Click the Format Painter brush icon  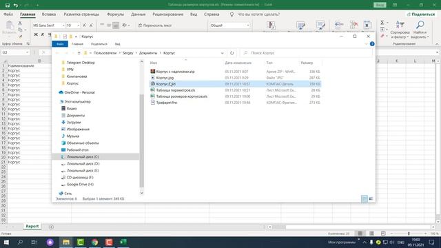coord(20,37)
